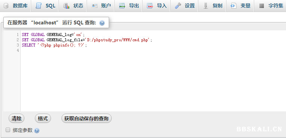Click the 清除 button
Image resolution: width=286 pixels, height=138 pixels.
tap(16, 118)
